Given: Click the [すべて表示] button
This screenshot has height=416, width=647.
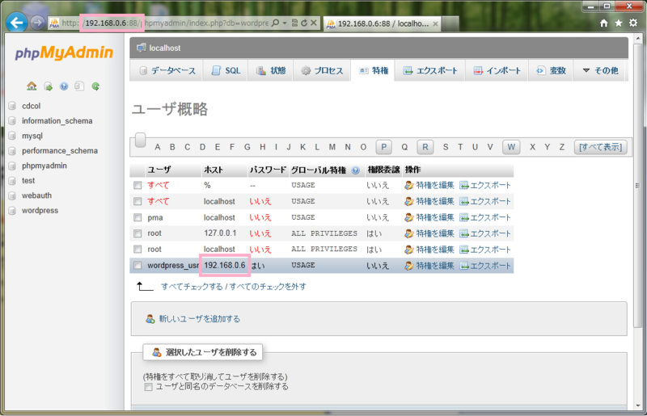Looking at the screenshot, I should point(600,147).
